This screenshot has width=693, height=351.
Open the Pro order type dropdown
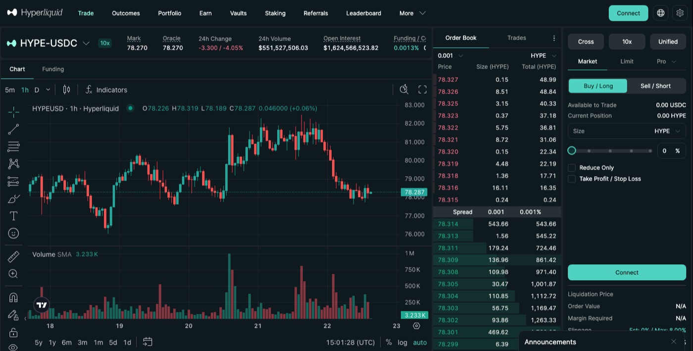pyautogui.click(x=667, y=61)
